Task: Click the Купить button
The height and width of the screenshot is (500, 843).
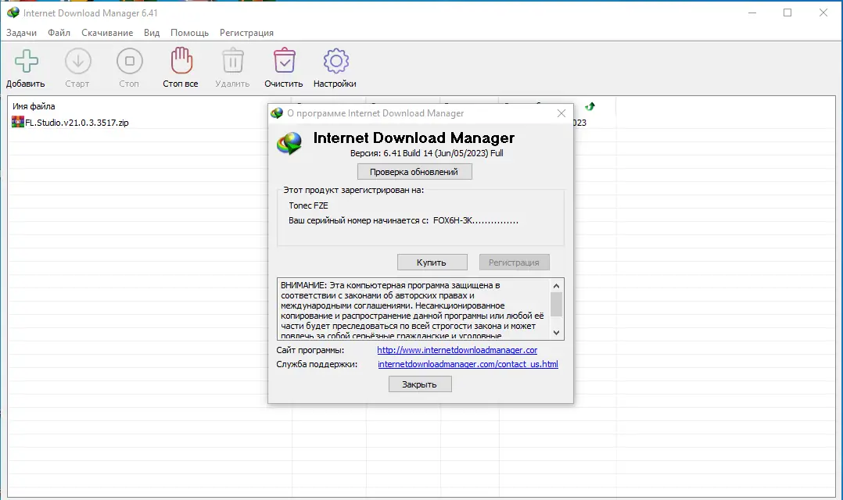Action: click(432, 262)
